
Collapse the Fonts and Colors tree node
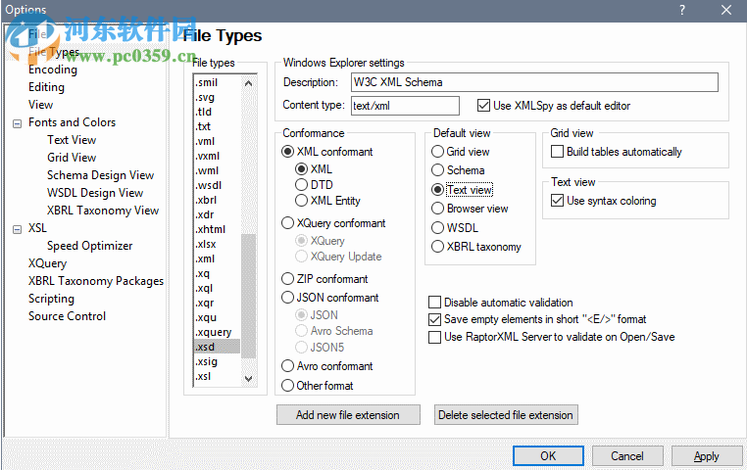pos(18,123)
